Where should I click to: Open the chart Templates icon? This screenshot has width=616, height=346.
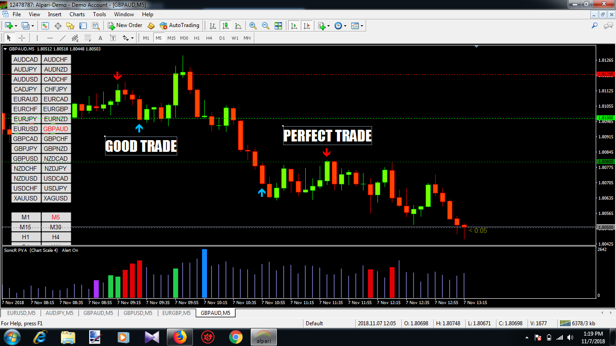[355, 26]
